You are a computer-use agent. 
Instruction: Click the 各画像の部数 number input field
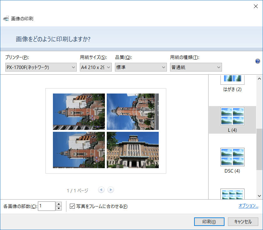click(x=47, y=206)
